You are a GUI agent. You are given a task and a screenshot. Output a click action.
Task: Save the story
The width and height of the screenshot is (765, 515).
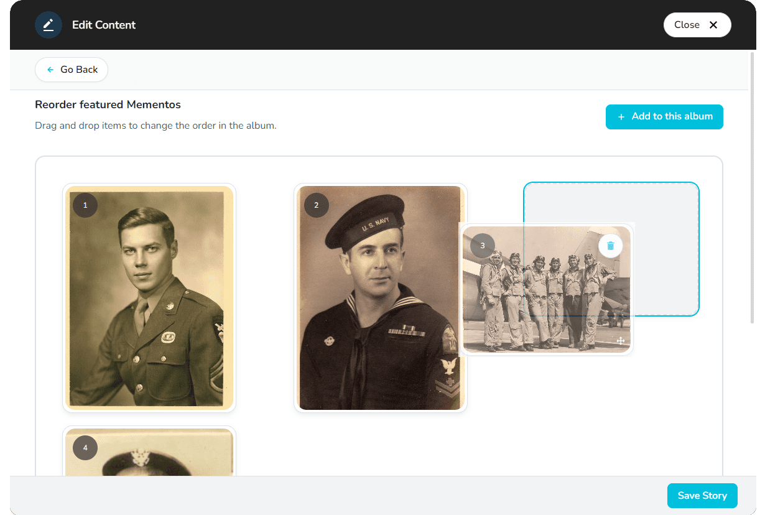tap(702, 496)
